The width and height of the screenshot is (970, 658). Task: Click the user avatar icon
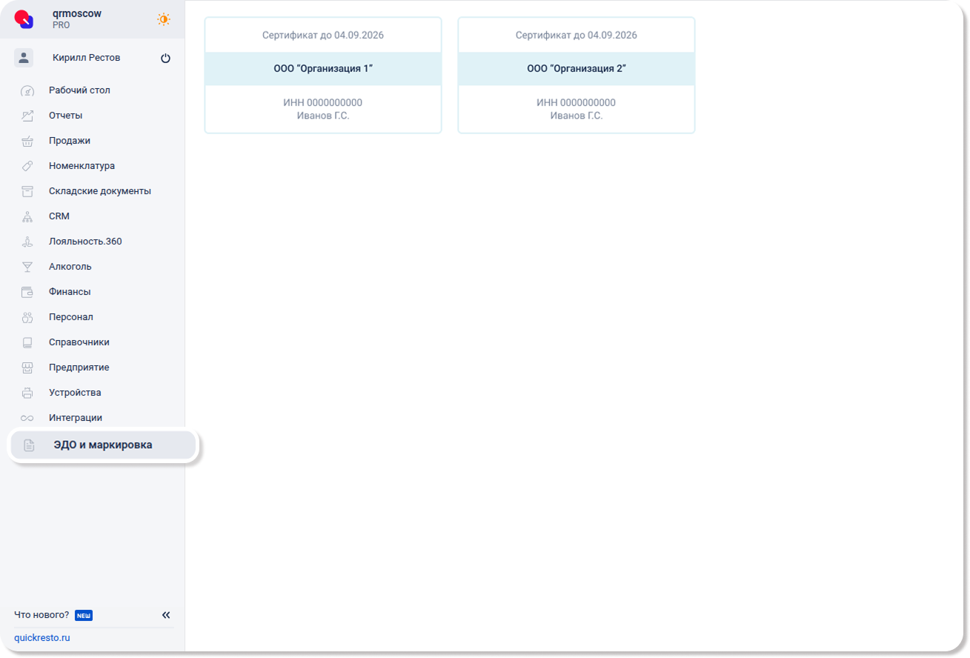point(24,58)
